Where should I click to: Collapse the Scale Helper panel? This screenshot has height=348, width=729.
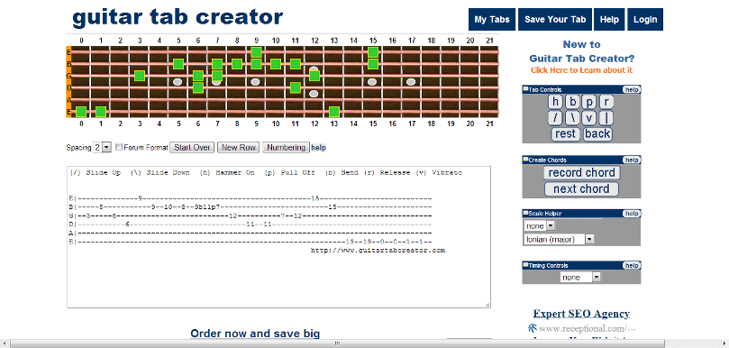pyautogui.click(x=526, y=213)
